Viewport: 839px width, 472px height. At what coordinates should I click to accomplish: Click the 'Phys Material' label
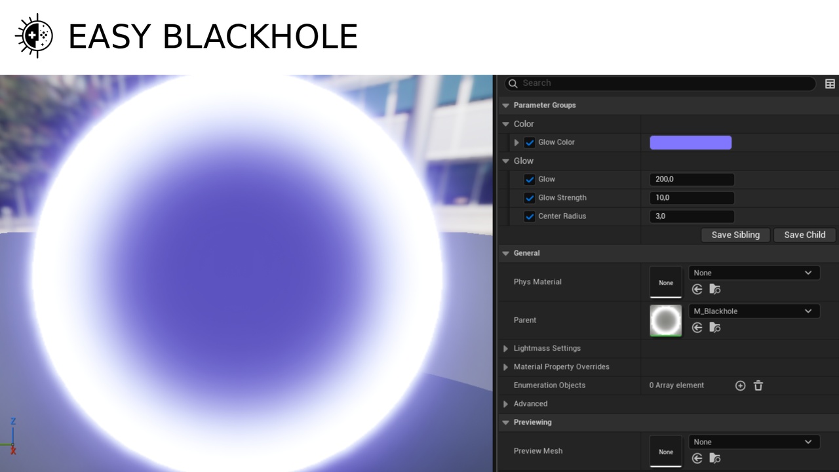537,282
